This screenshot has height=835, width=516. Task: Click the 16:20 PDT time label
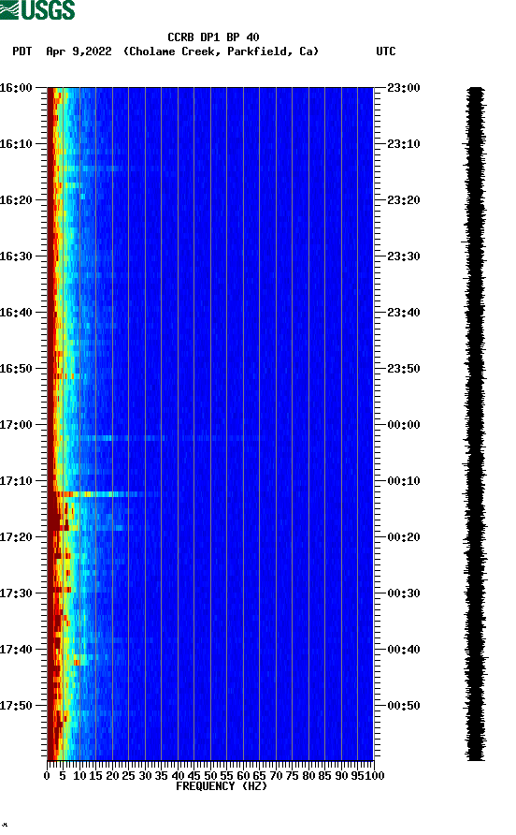point(16,199)
